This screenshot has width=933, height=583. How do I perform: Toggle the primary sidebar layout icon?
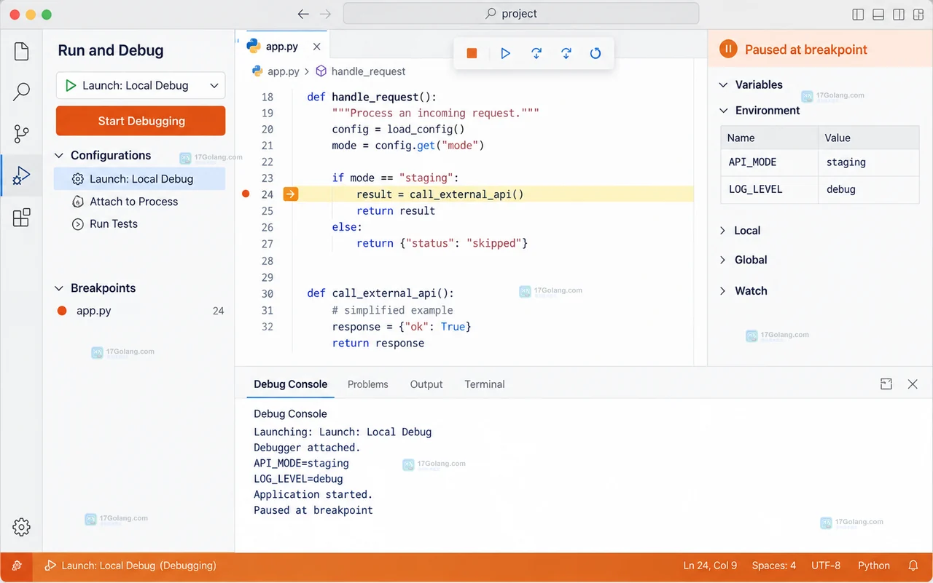tap(858, 15)
